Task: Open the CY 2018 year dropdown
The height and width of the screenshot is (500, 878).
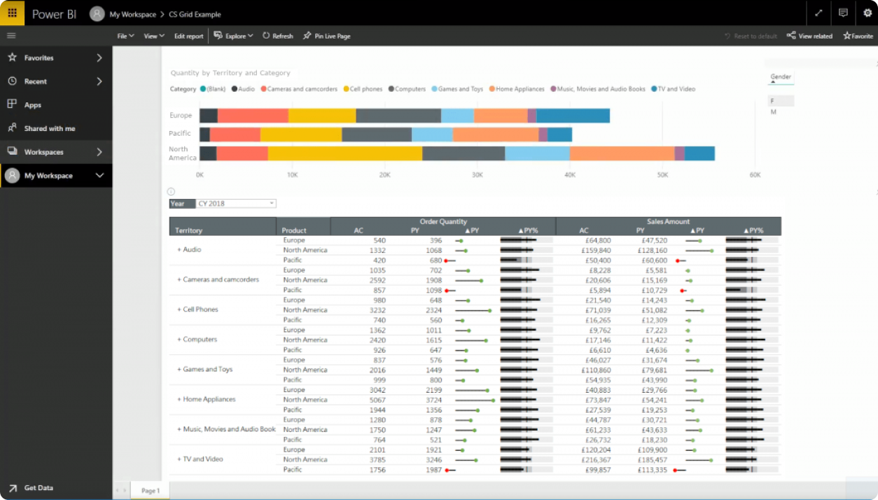Action: pos(273,203)
